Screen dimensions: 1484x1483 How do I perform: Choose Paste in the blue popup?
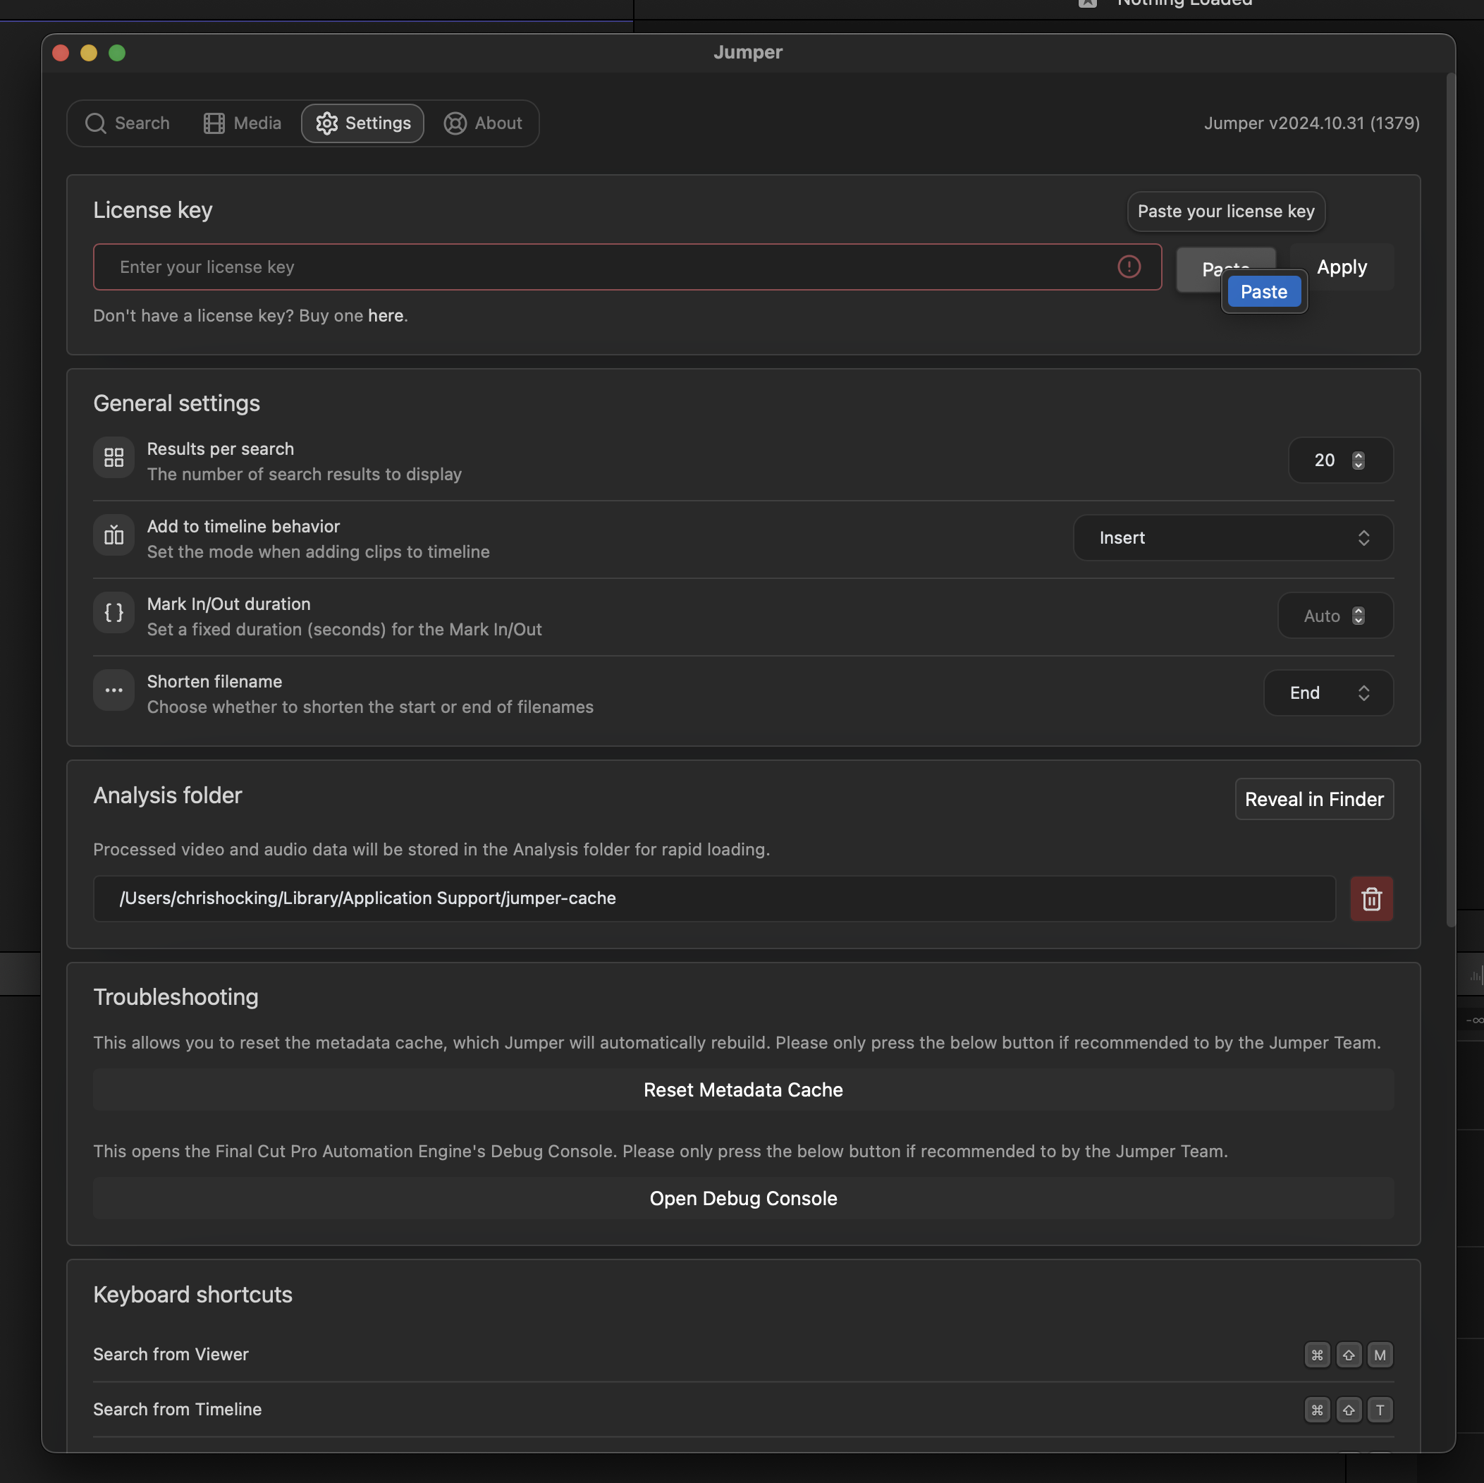(x=1263, y=292)
